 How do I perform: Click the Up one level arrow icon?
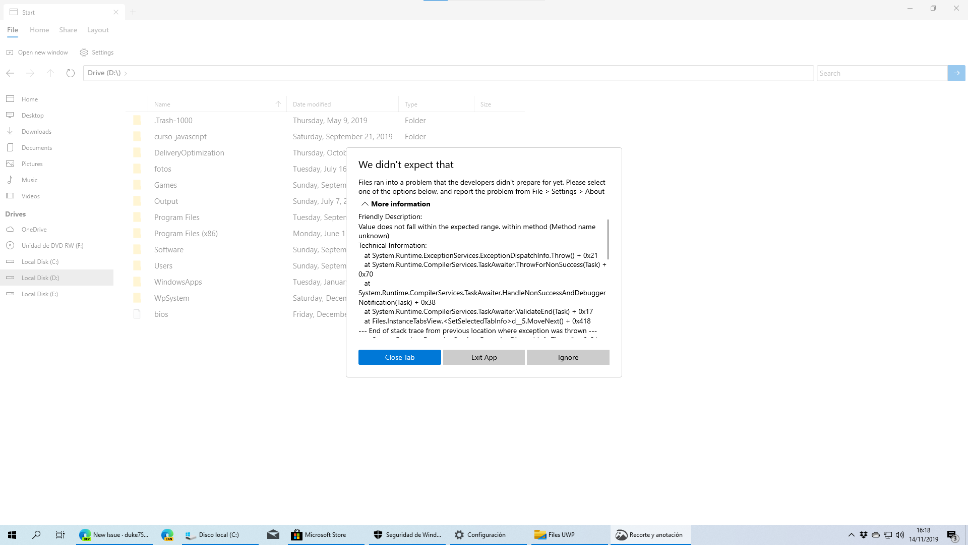click(50, 73)
